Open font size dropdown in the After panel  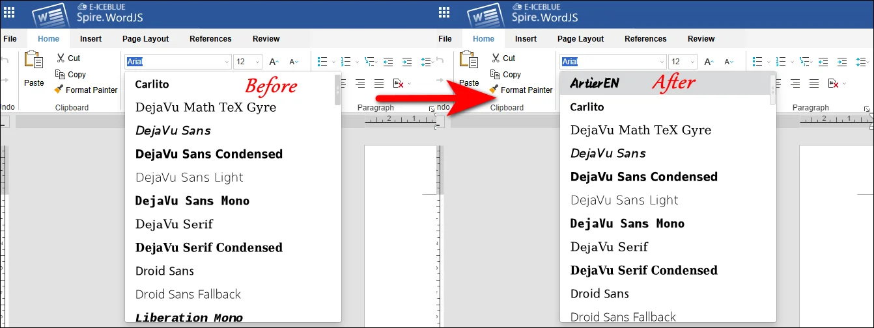point(692,62)
